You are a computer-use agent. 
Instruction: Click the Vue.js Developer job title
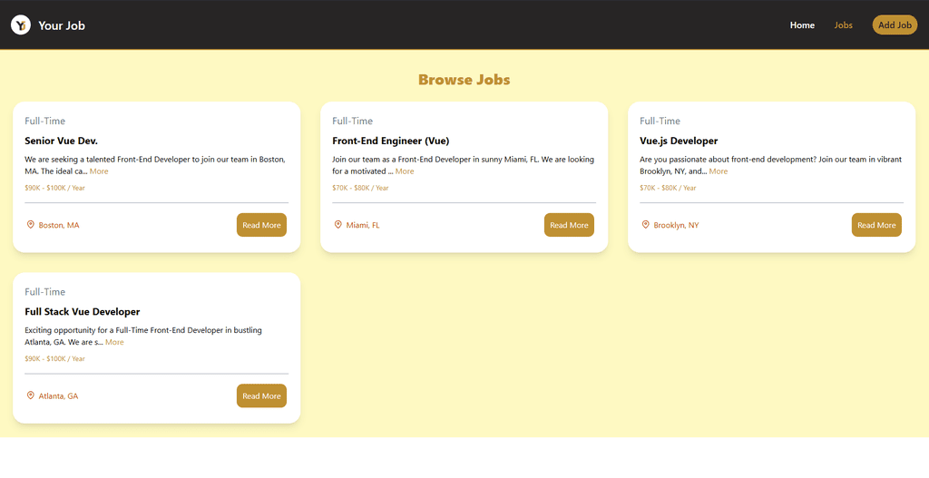(679, 141)
